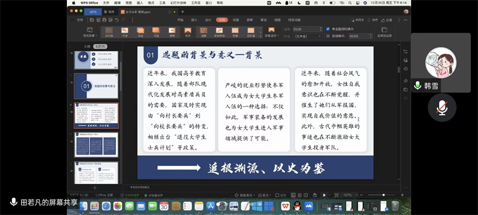This screenshot has height=215, width=478.
Task: Switch to slide sorter view icon
Action: (300, 195)
